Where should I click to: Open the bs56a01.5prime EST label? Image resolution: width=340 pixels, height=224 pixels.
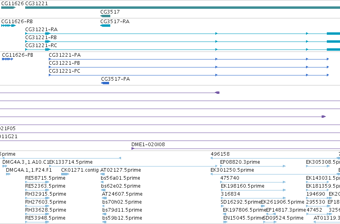pyautogui.click(x=120, y=178)
